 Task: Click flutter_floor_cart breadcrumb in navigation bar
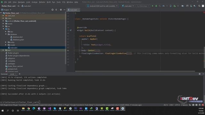(x=9, y=6)
